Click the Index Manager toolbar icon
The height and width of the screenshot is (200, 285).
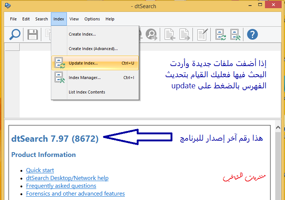click(235, 35)
